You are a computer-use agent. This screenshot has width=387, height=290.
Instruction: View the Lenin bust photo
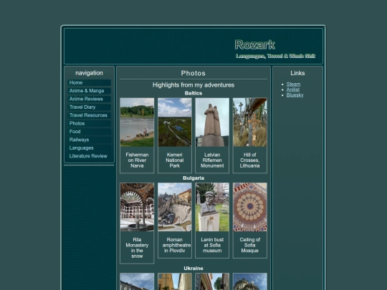[x=212, y=207]
